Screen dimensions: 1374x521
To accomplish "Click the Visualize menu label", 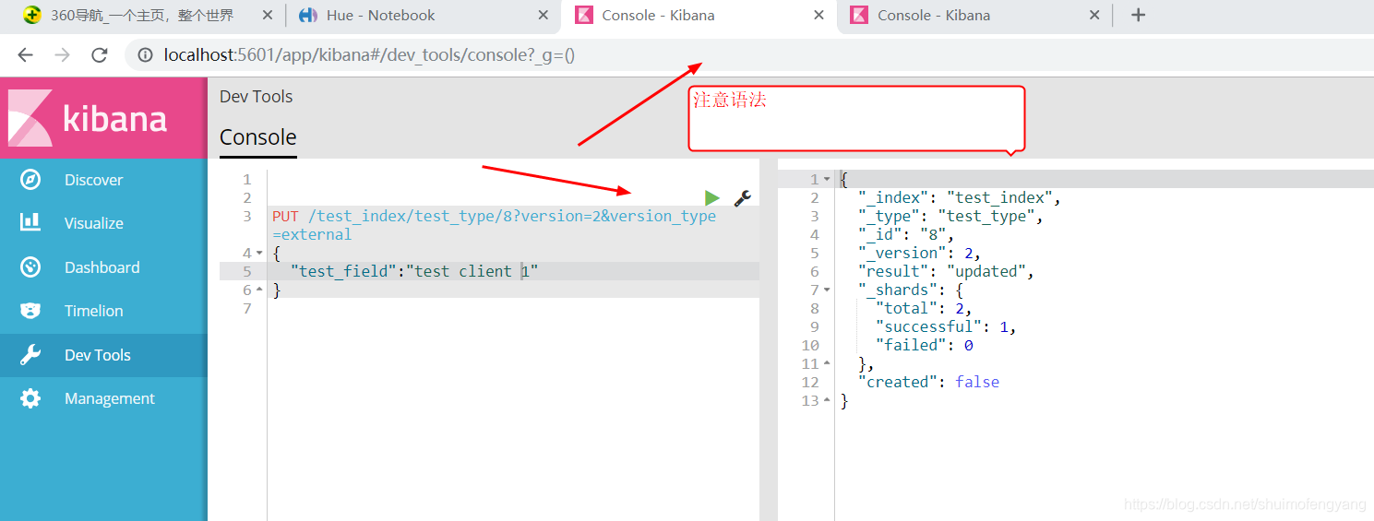I will 94,223.
